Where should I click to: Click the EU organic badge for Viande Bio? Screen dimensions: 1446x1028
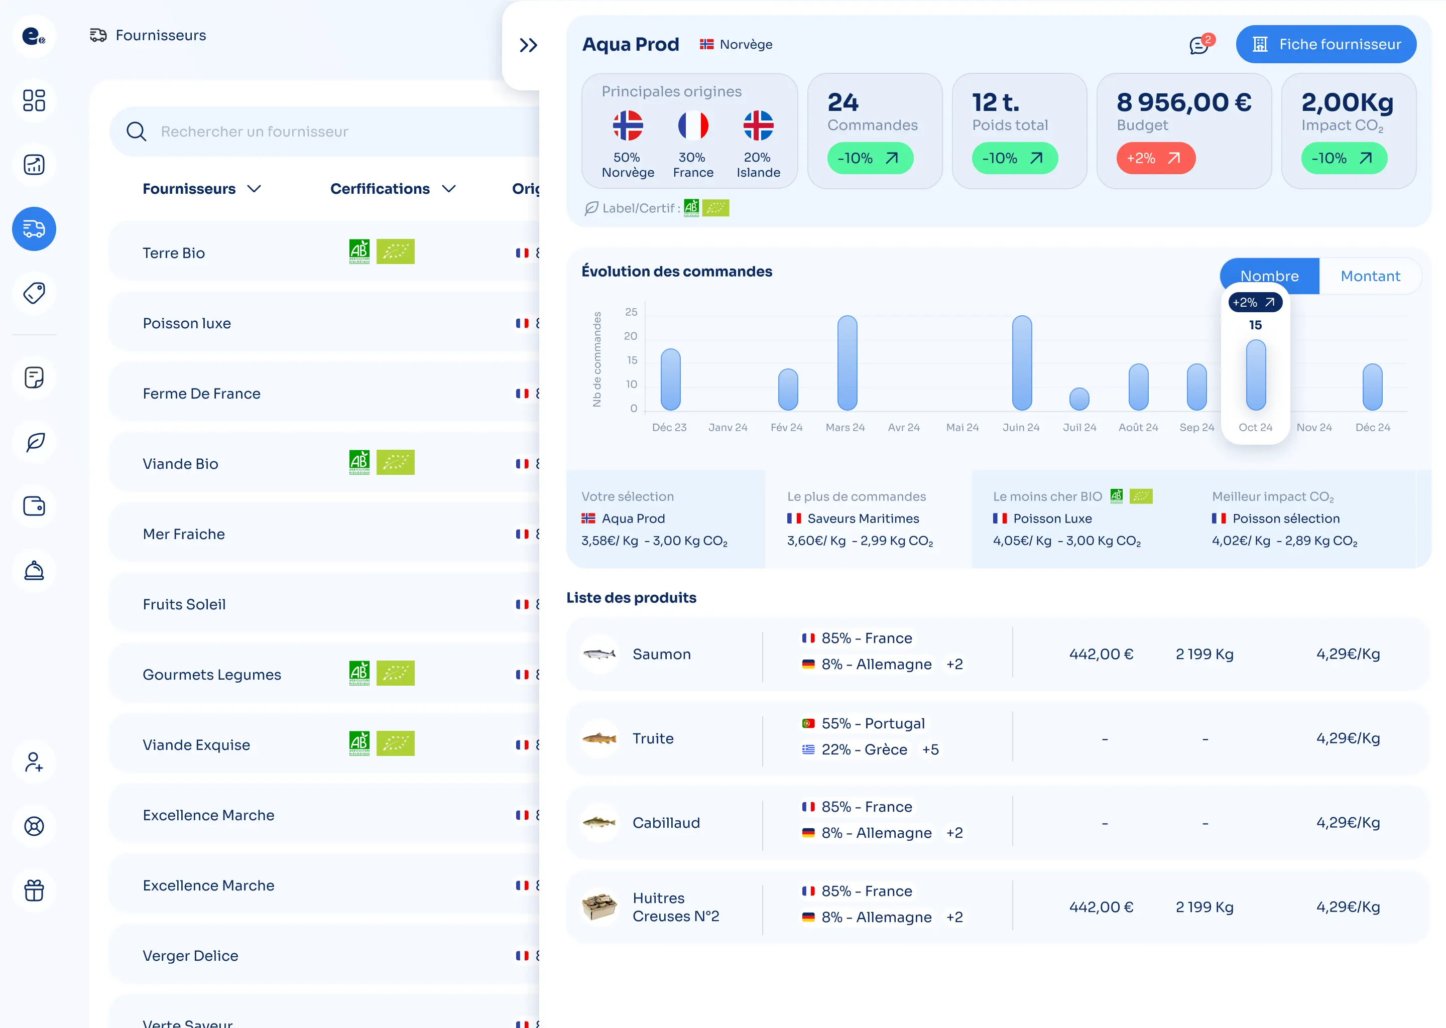396,462
